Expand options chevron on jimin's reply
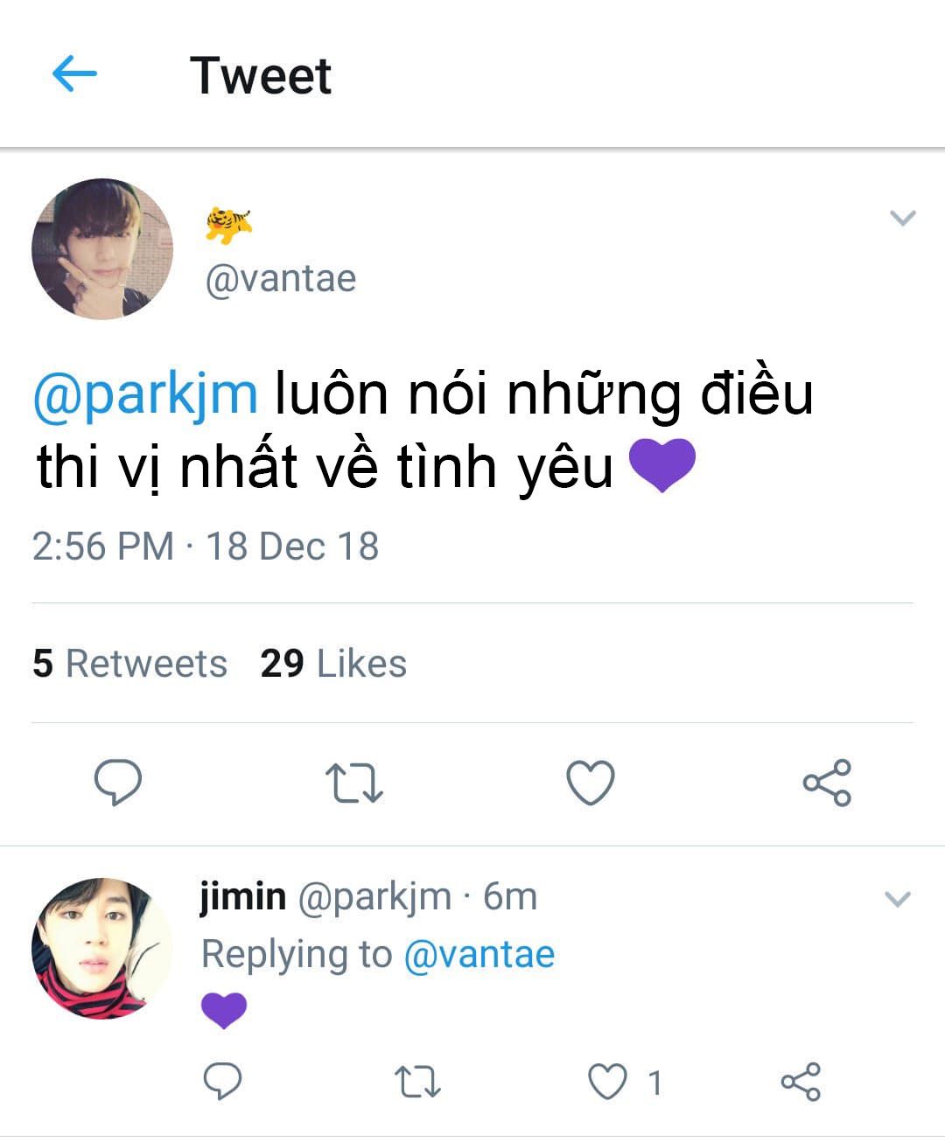 coord(898,899)
